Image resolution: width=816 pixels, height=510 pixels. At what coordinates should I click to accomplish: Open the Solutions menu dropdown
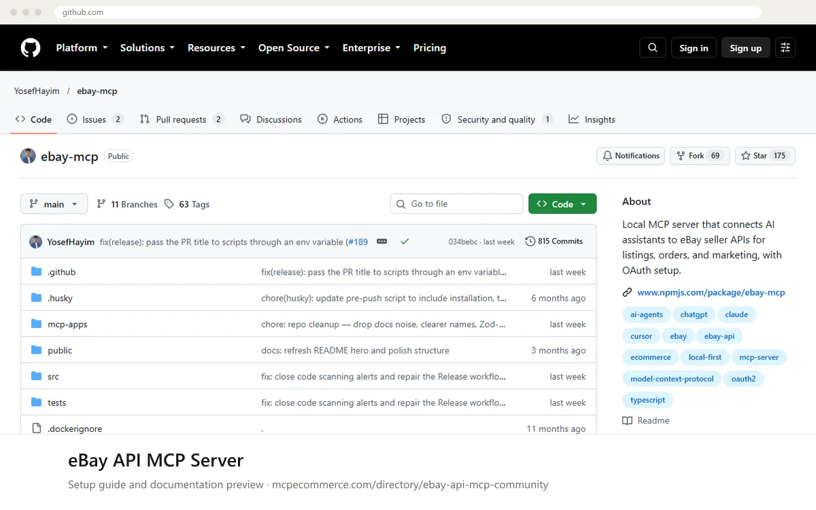148,48
